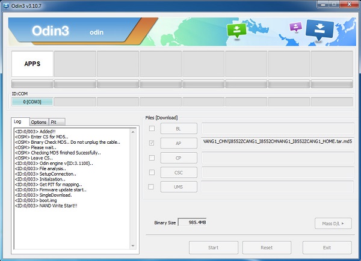Open the Mass D/L dropdown button
This screenshot has height=261, width=361.
333,224
